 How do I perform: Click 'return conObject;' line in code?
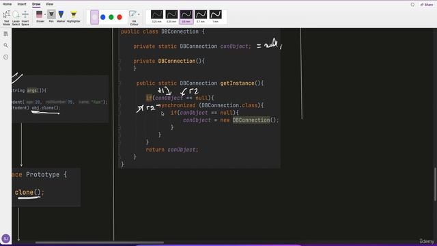tap(172, 150)
